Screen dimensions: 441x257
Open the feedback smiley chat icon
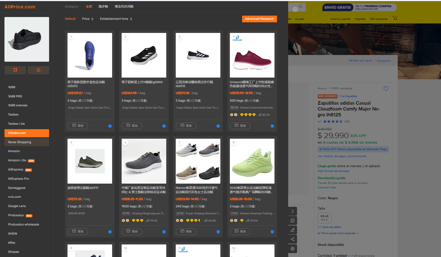click(x=292, y=220)
